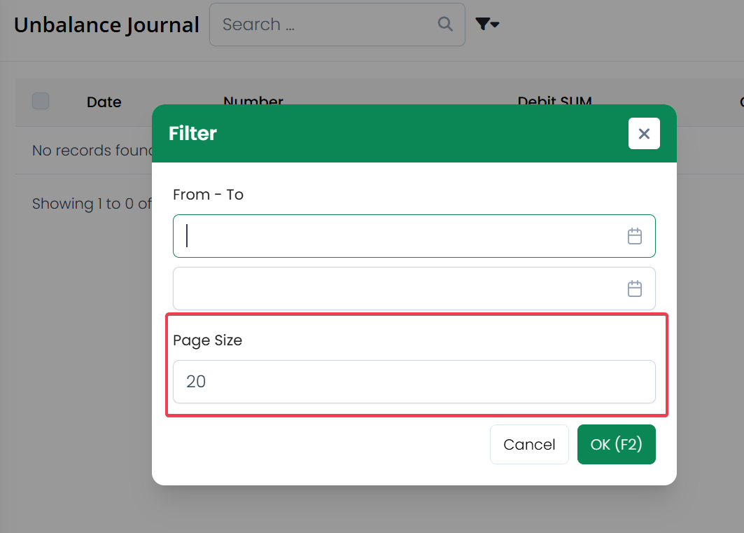
Task: Click the From - To label
Action: [208, 195]
